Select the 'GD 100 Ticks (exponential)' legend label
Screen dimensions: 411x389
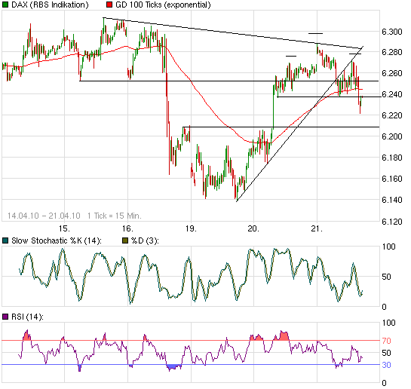[163, 5]
